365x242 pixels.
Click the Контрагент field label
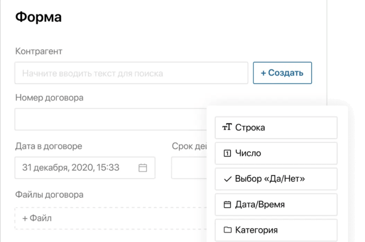(x=39, y=51)
